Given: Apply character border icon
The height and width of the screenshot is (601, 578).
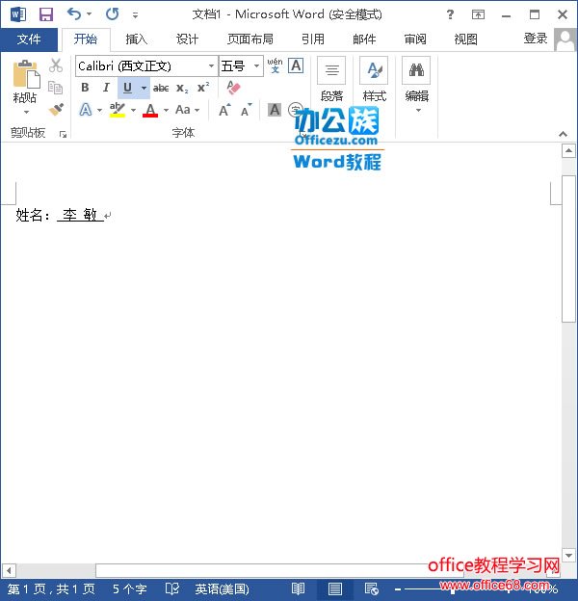Looking at the screenshot, I should pyautogui.click(x=297, y=65).
